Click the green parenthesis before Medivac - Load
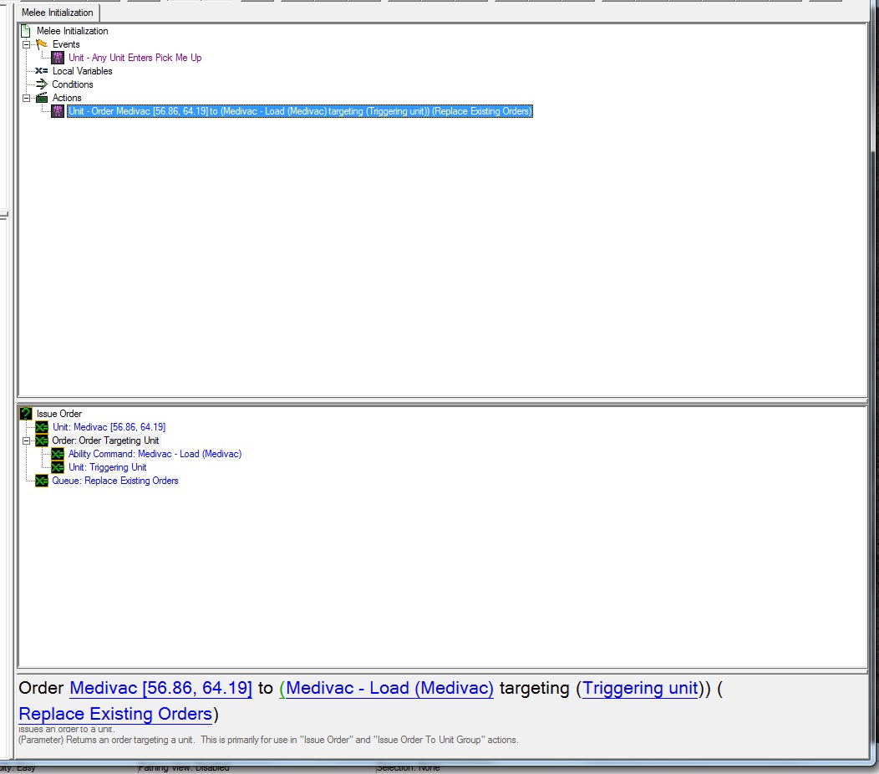Image resolution: width=879 pixels, height=774 pixels. click(282, 688)
